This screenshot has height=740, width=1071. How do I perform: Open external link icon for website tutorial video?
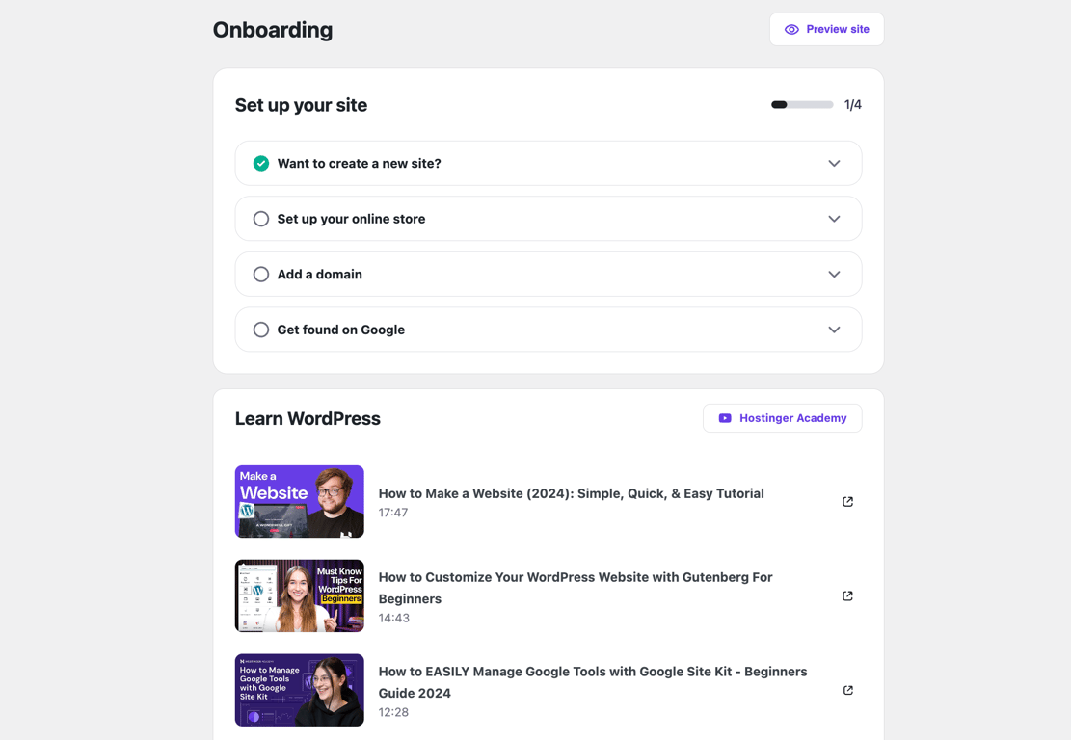point(847,502)
